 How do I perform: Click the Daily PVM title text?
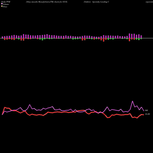tap(6, 2)
